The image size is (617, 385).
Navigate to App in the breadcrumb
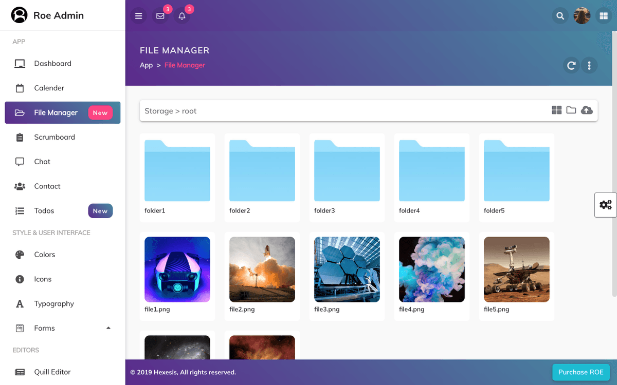pyautogui.click(x=146, y=65)
